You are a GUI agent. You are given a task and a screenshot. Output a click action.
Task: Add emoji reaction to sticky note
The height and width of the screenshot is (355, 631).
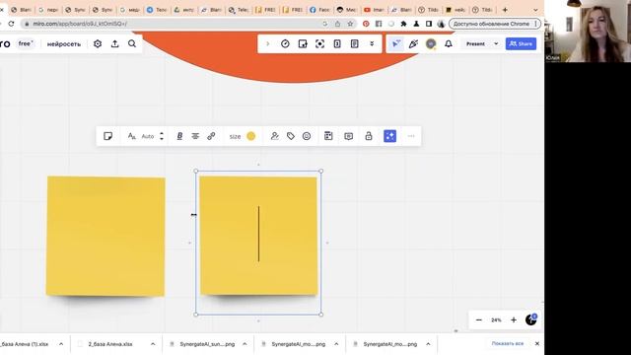pos(307,136)
